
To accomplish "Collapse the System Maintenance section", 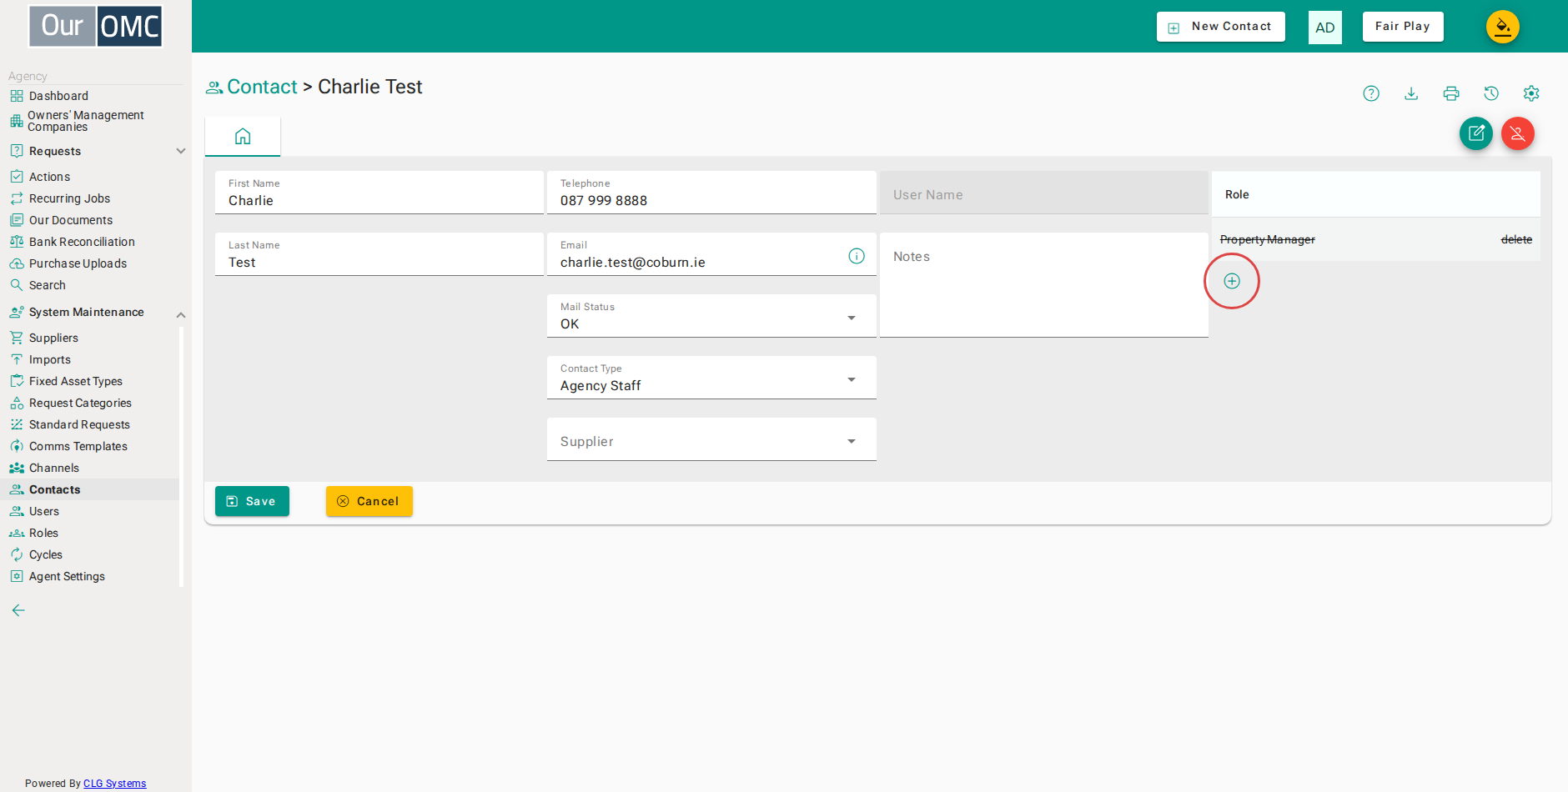I will pos(180,314).
